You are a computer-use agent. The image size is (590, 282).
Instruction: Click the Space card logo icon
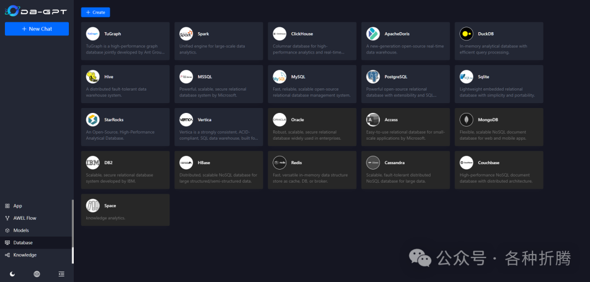(92, 206)
